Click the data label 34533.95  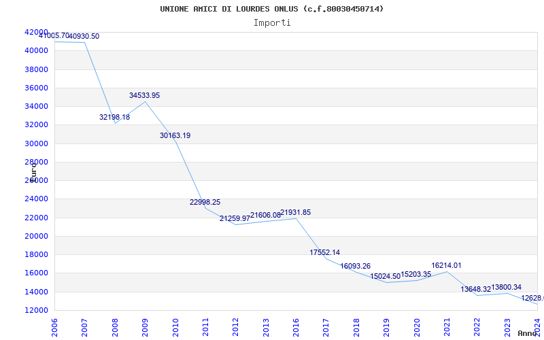[145, 95]
